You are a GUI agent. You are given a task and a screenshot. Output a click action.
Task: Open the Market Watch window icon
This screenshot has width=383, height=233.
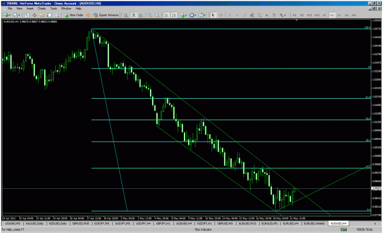26,15
